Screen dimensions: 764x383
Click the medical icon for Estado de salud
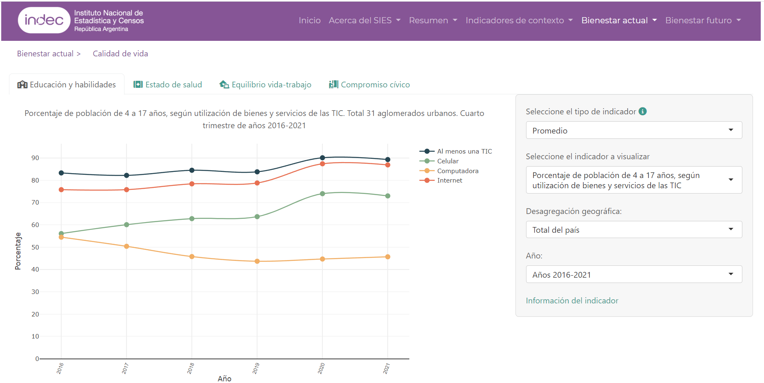point(138,85)
